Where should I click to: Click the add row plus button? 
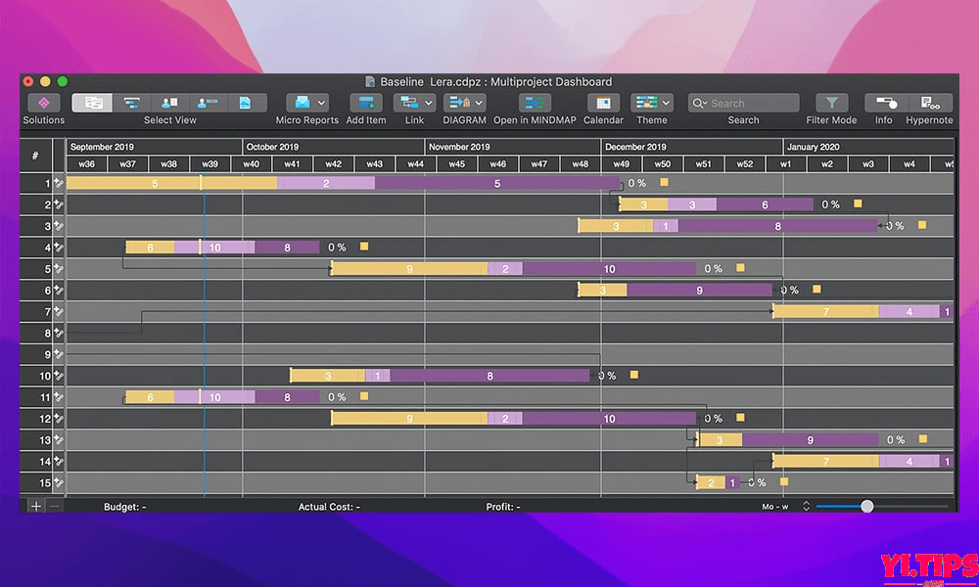coord(36,506)
